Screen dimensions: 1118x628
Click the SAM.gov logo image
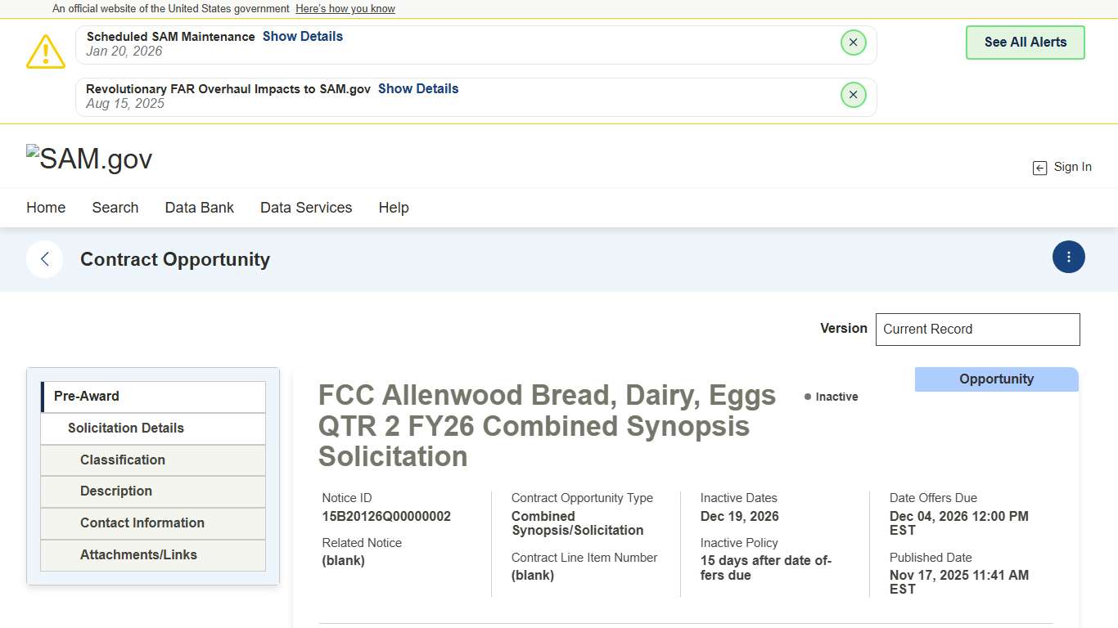pos(89,159)
